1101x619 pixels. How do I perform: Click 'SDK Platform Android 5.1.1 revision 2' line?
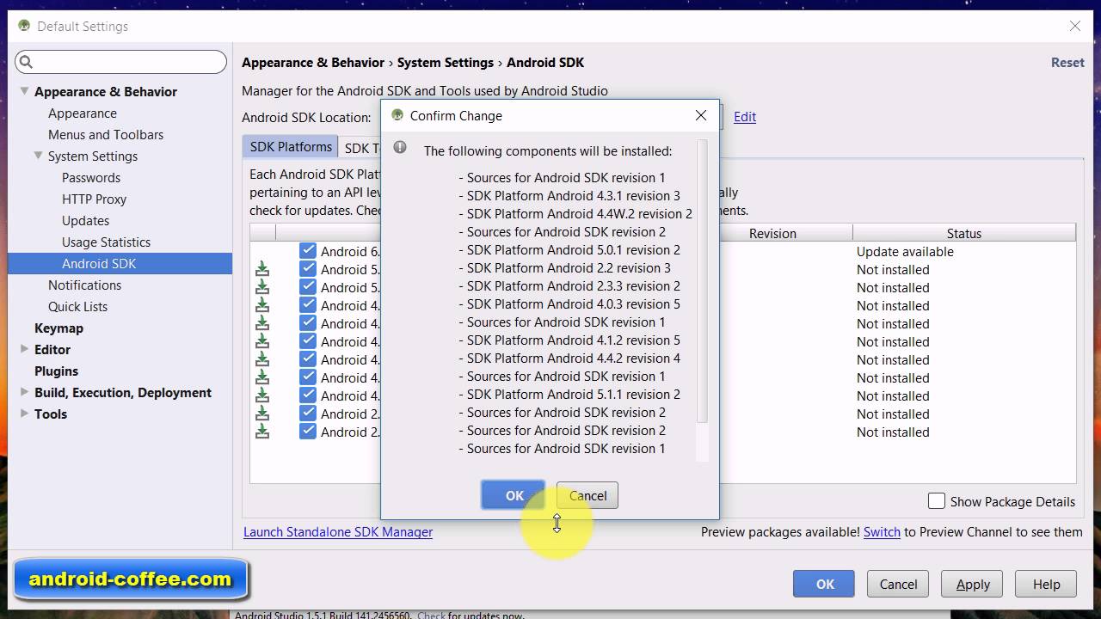(569, 394)
